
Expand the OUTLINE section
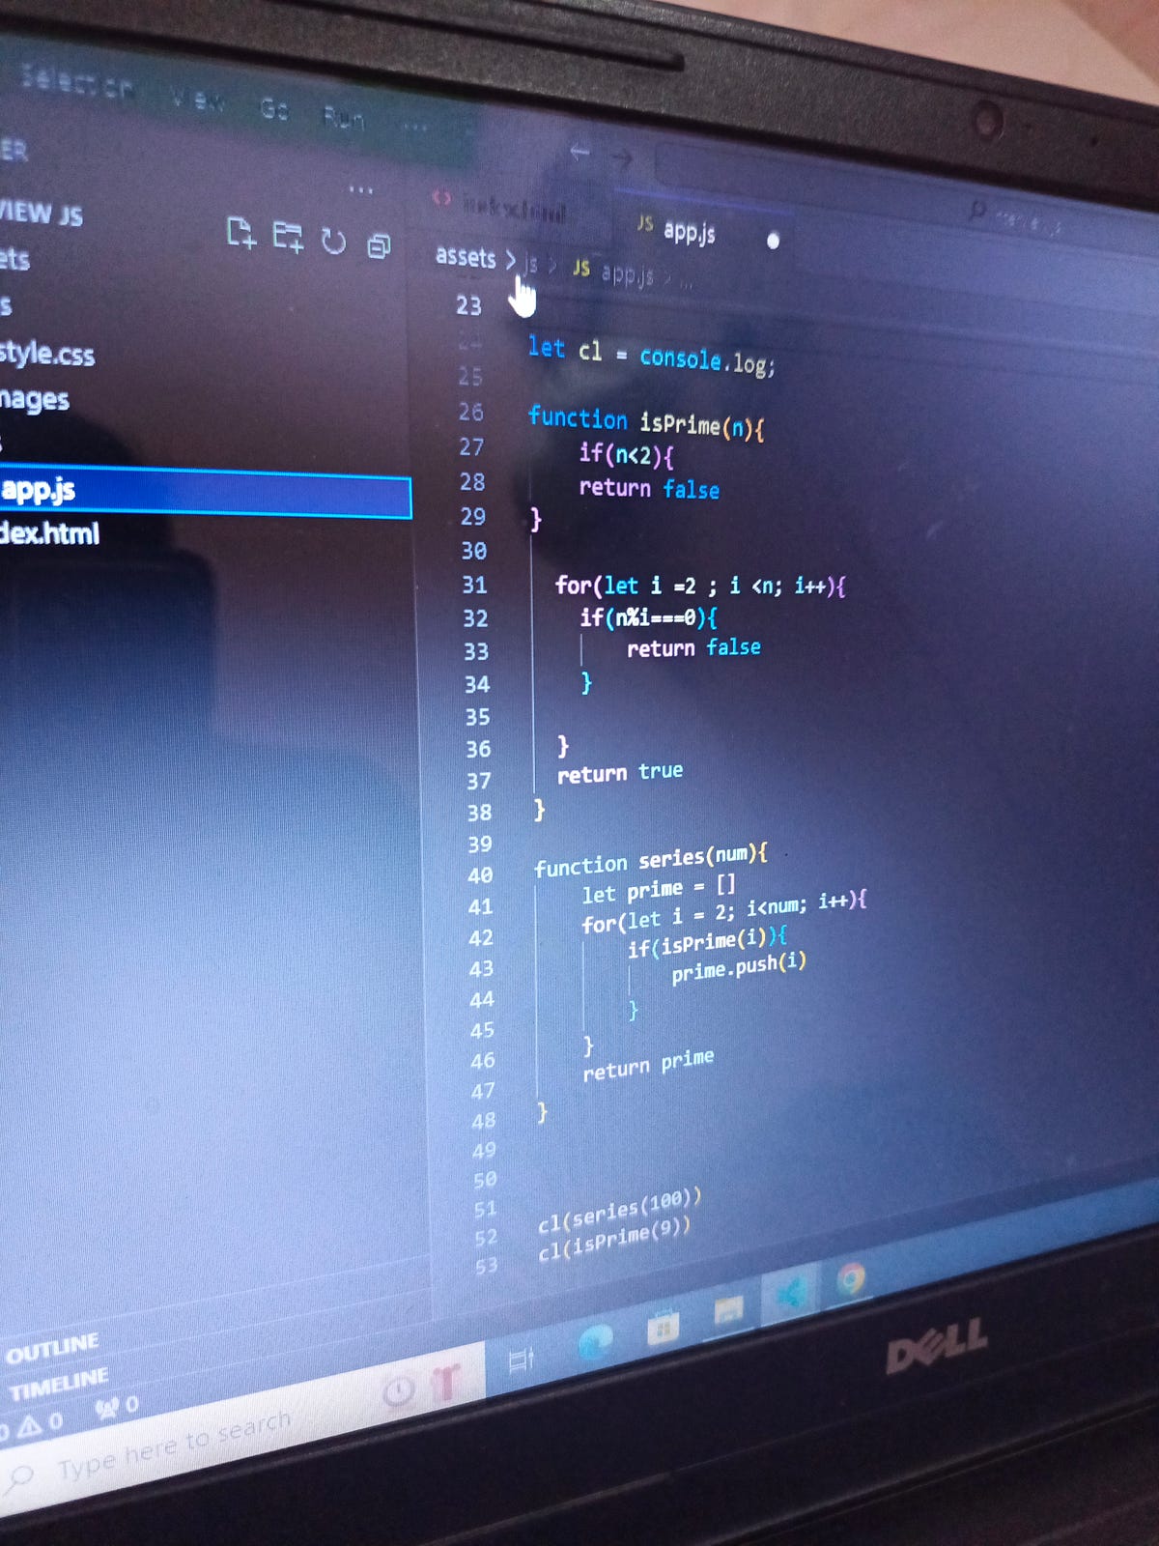point(52,1348)
